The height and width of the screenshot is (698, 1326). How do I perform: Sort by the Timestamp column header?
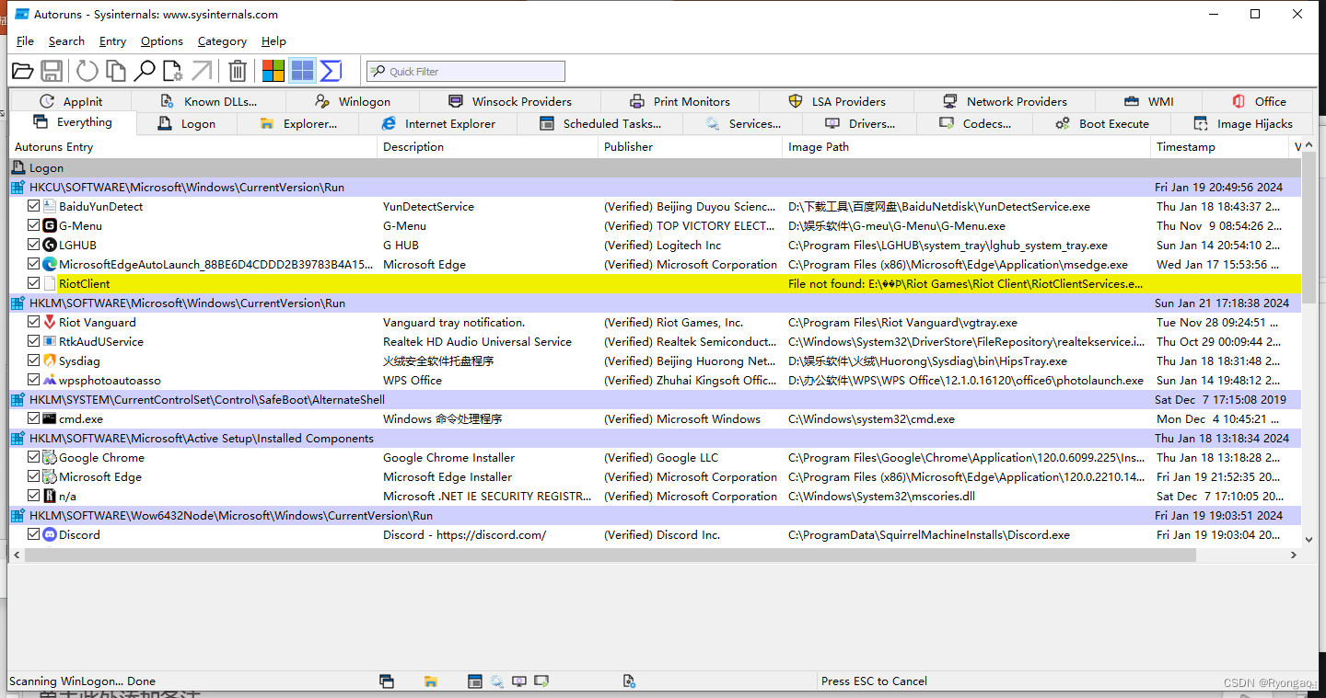1221,147
